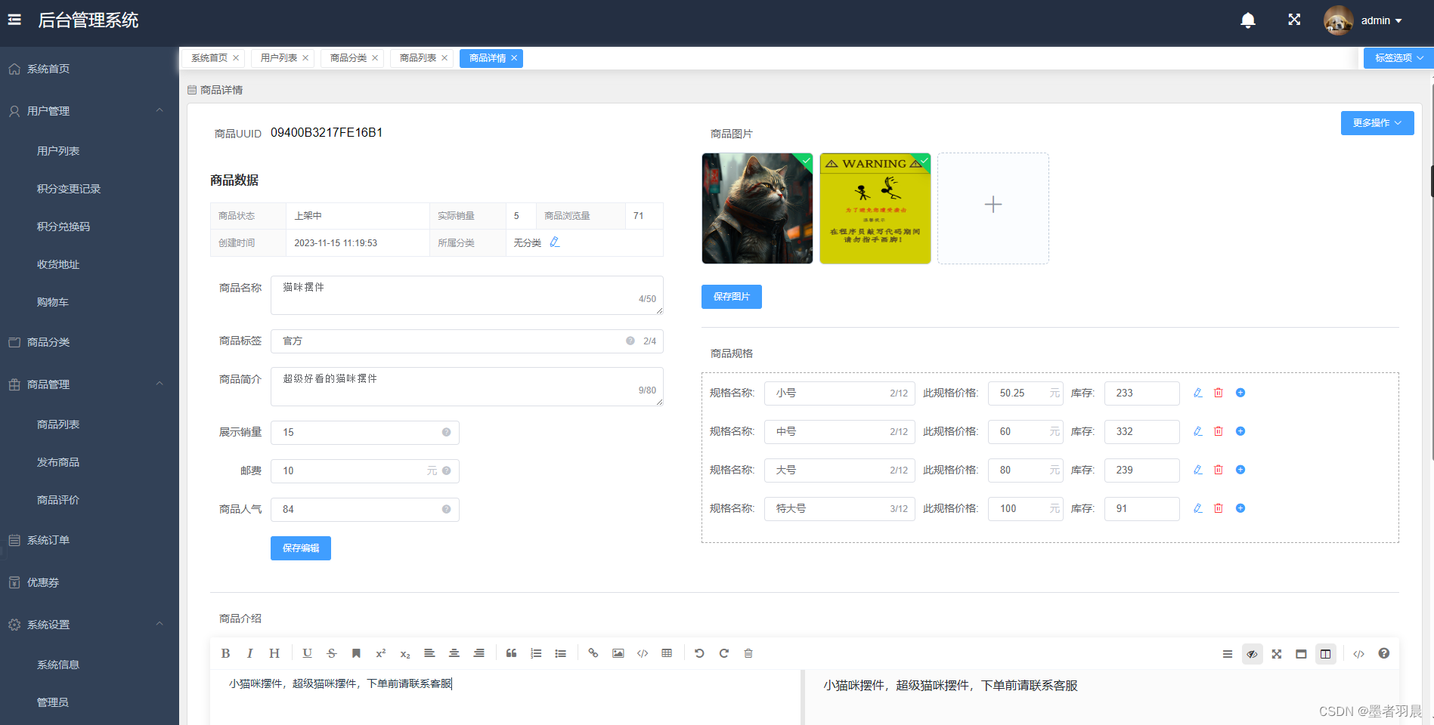Click the bookmark mark icon
Viewport: 1434px width, 725px height.
click(356, 653)
